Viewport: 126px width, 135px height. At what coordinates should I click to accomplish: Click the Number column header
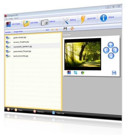8,32
